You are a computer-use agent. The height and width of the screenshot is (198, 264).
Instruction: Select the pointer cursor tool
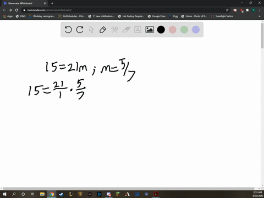click(x=91, y=30)
